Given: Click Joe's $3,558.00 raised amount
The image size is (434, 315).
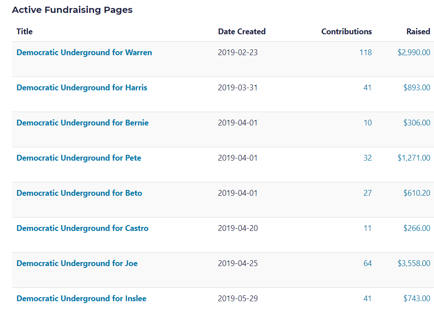Looking at the screenshot, I should (x=413, y=263).
